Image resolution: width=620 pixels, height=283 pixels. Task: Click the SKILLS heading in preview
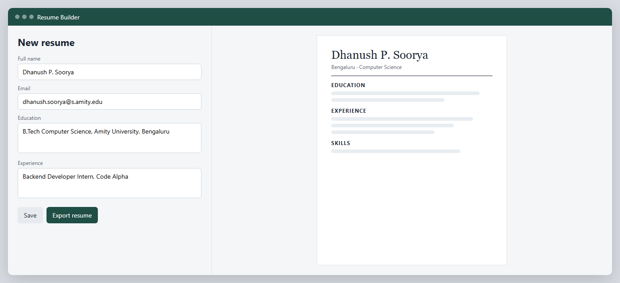click(x=341, y=143)
